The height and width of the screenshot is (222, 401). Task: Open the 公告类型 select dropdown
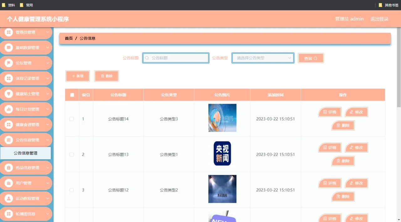263,58
